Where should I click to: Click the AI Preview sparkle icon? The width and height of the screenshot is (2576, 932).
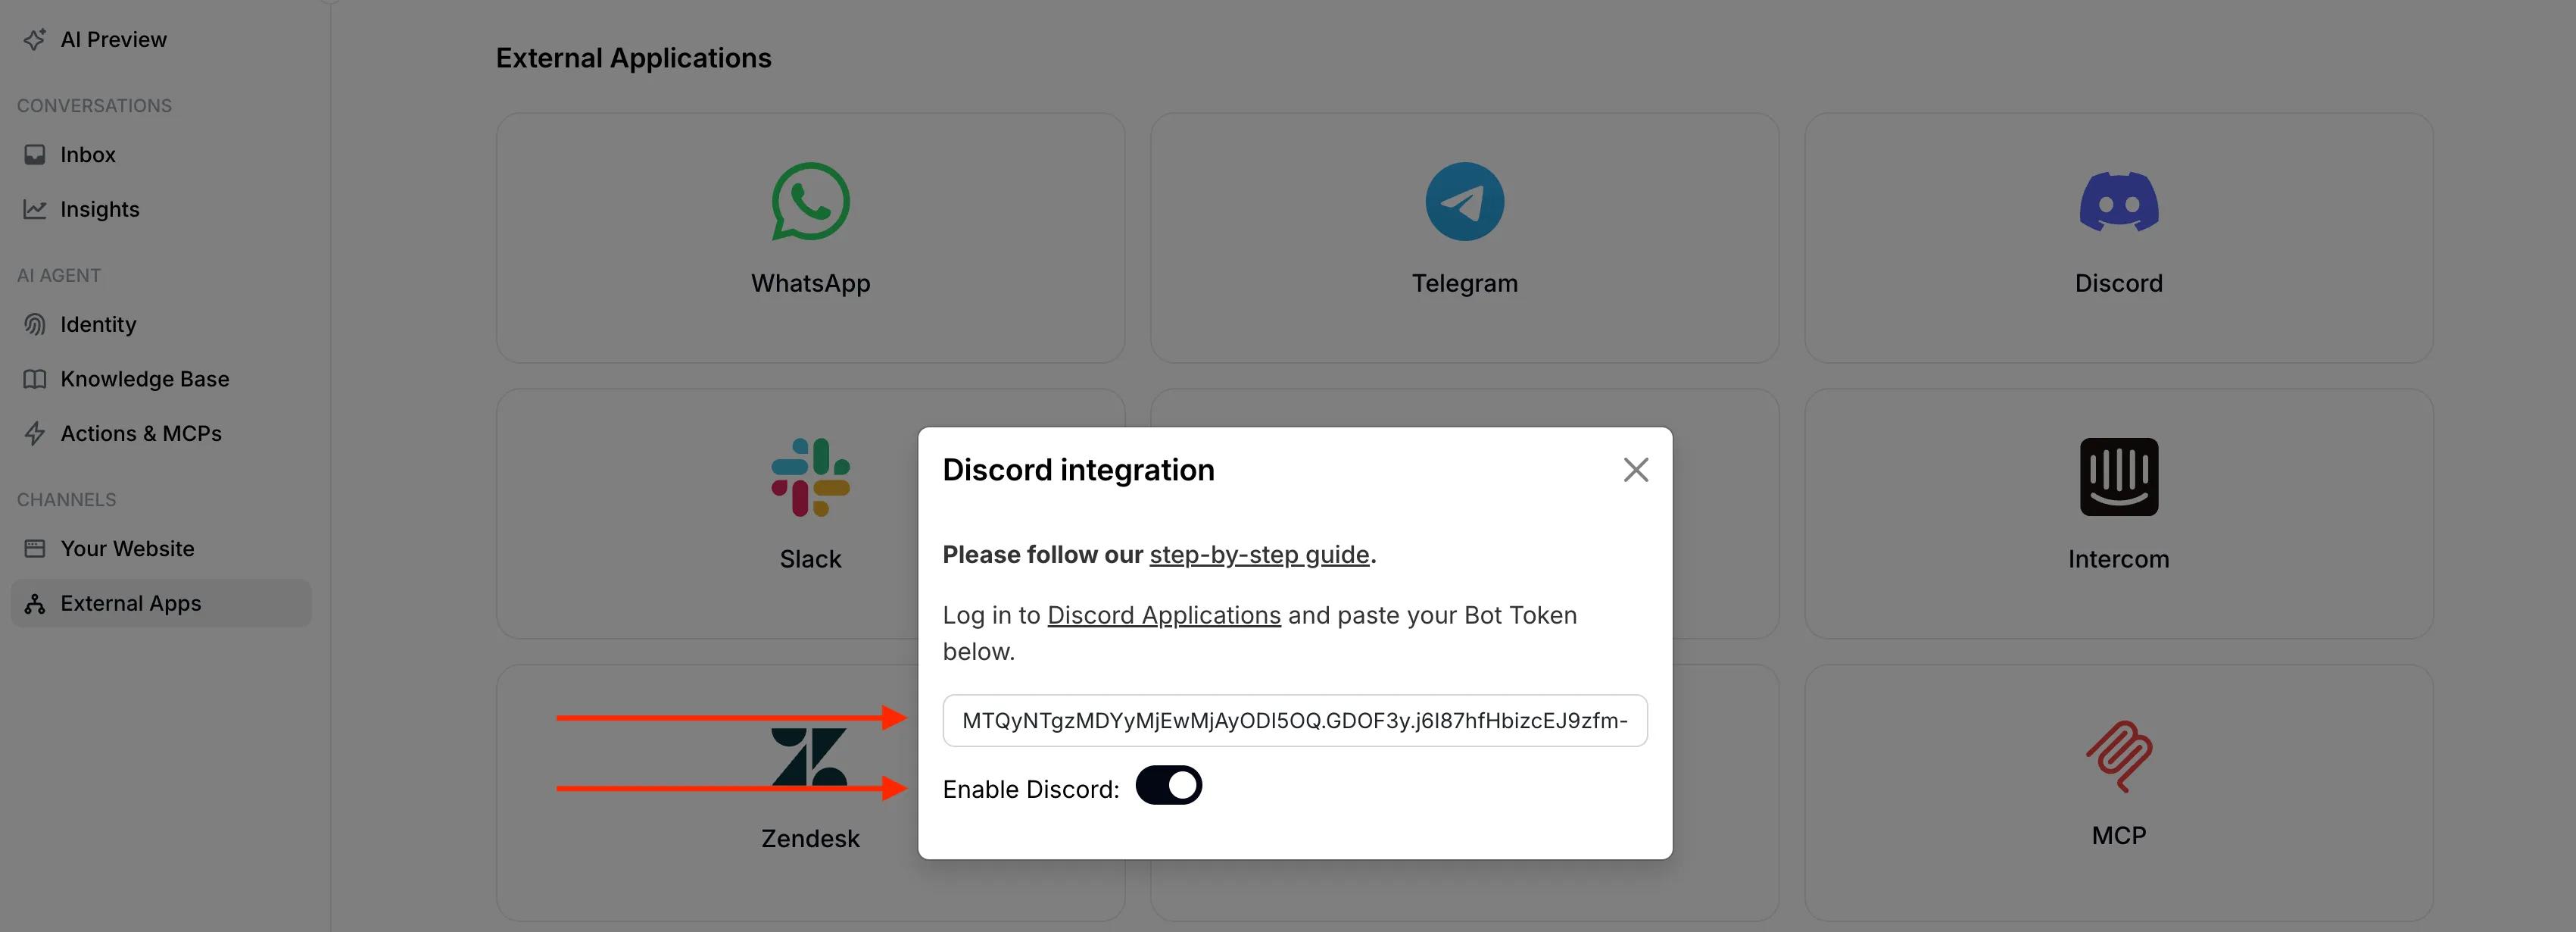35,39
